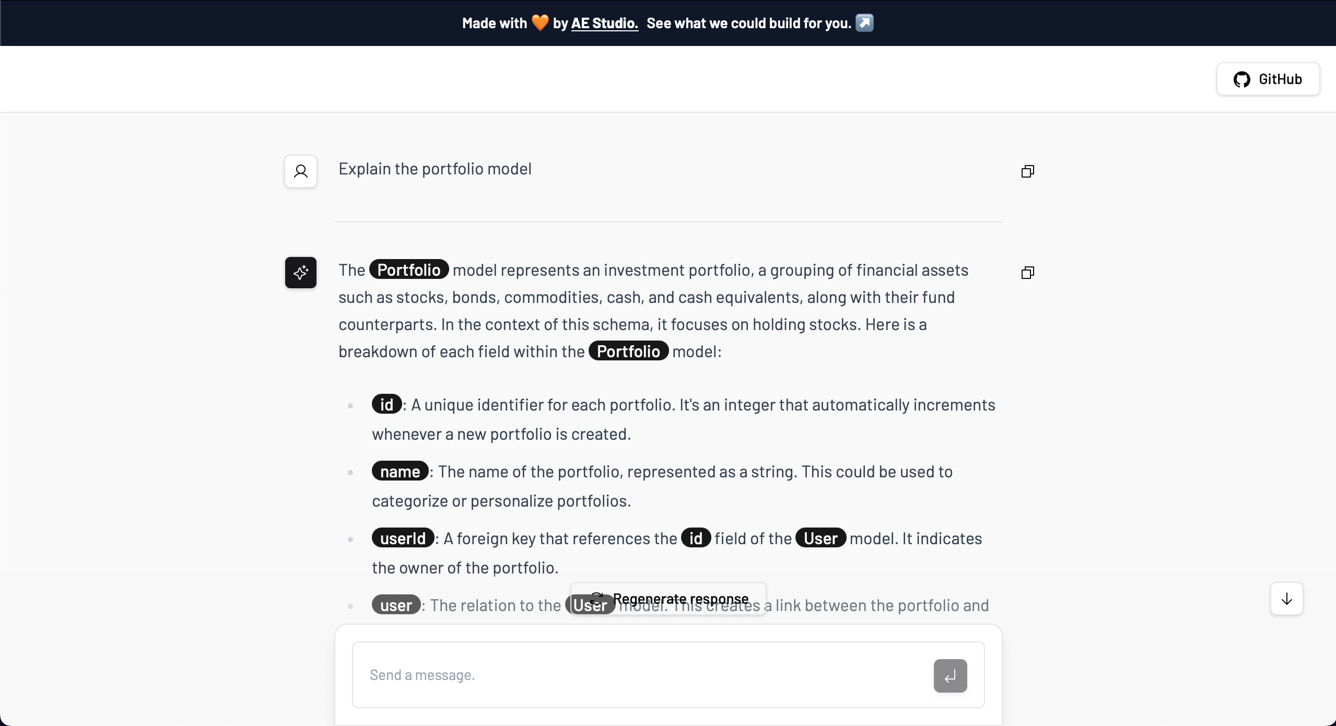The width and height of the screenshot is (1336, 726).
Task: Click the AI sparkle avatar icon
Action: tap(301, 273)
